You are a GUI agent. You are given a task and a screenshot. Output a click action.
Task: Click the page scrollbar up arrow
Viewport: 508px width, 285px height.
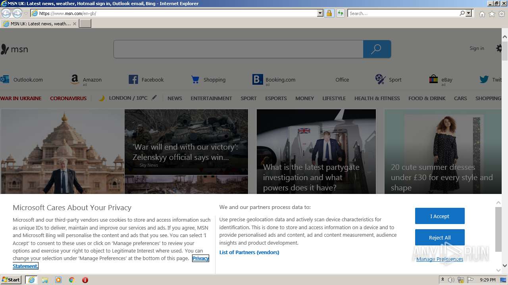click(x=505, y=37)
